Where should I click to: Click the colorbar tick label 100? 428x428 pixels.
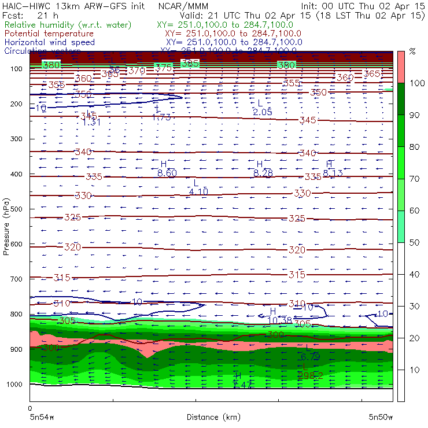417,83
